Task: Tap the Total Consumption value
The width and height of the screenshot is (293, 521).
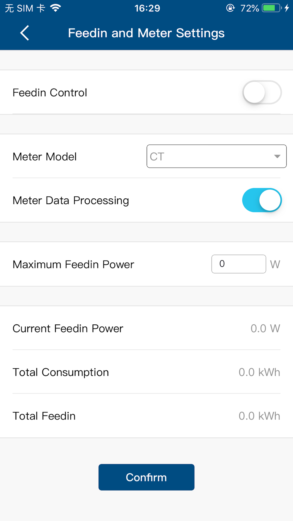Action: [x=259, y=372]
